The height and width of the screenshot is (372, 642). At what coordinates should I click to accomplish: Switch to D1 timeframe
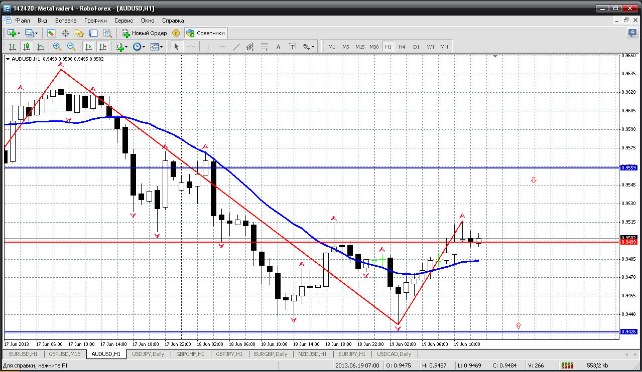(416, 47)
